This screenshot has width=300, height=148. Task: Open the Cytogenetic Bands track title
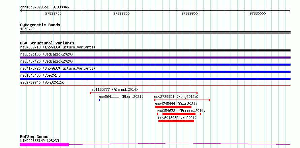40,25
